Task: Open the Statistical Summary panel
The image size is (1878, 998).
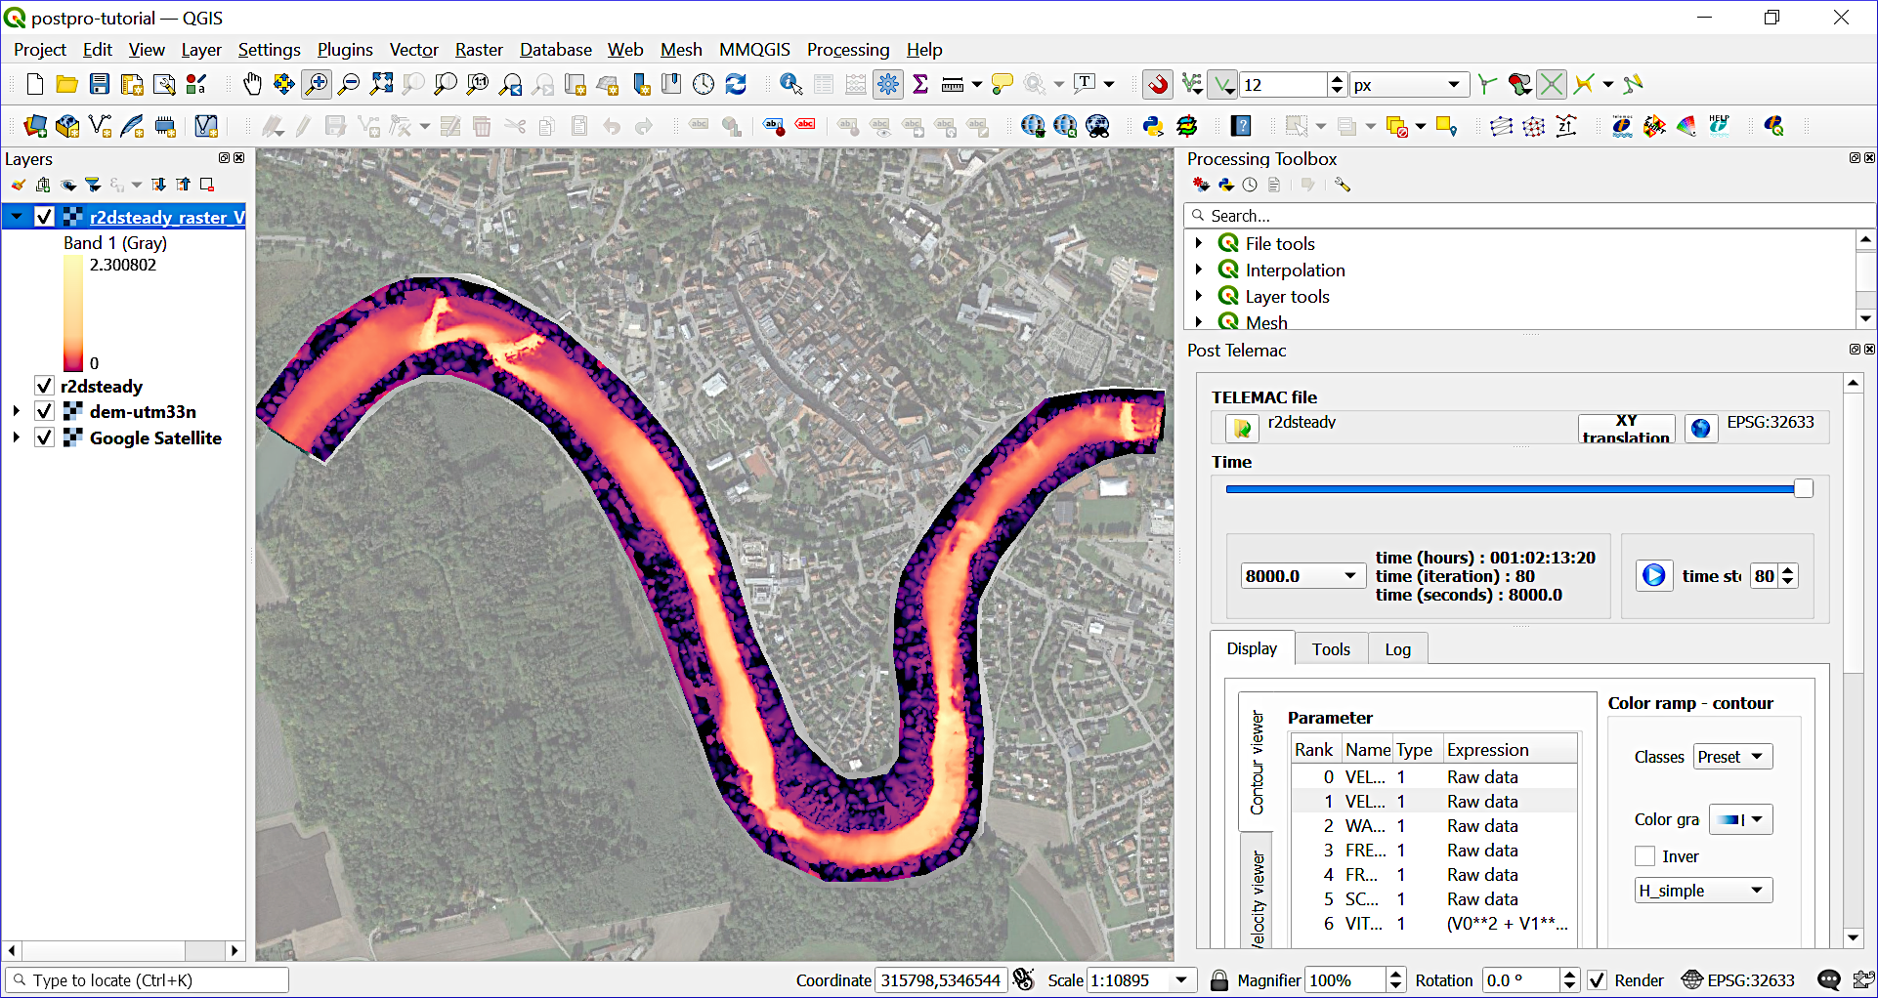Action: (x=919, y=84)
